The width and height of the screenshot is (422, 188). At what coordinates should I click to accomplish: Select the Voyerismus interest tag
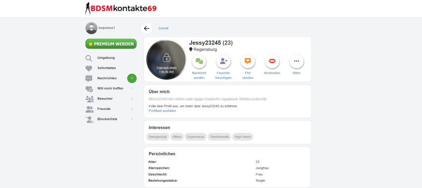(x=196, y=137)
